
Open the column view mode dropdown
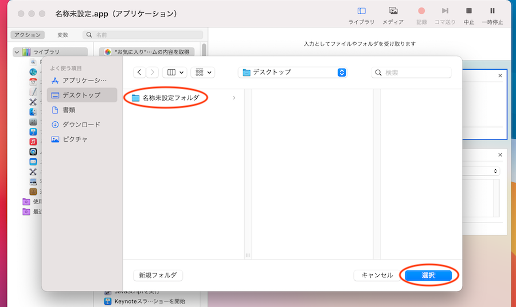click(175, 73)
